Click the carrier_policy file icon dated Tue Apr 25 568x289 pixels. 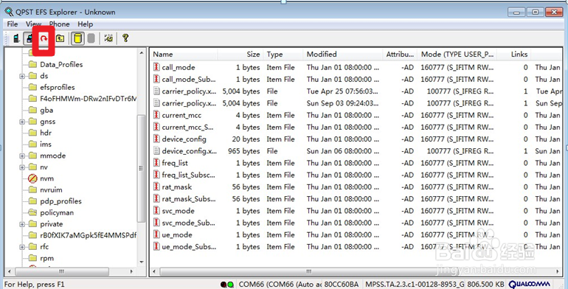156,91
